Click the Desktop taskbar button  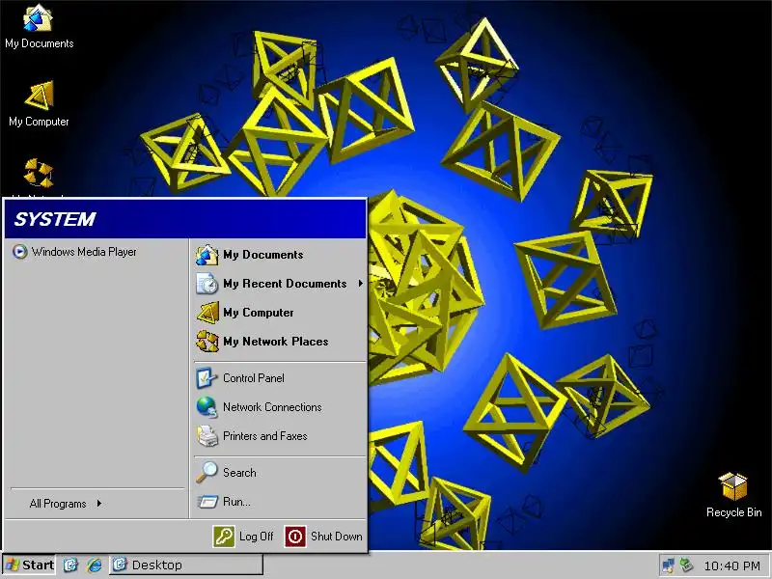186,565
